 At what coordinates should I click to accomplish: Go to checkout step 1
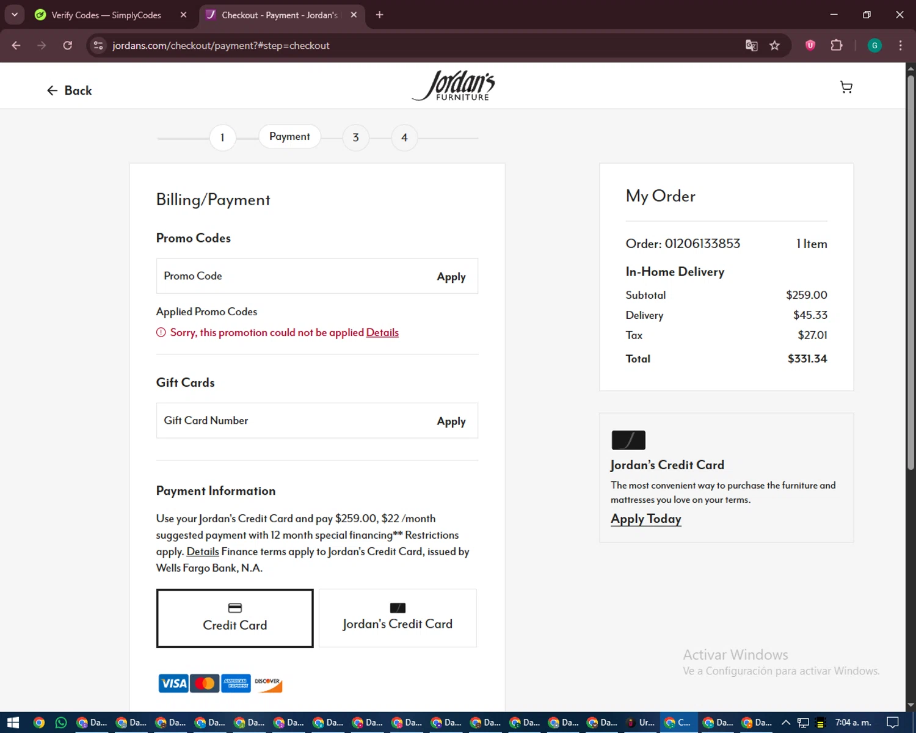(222, 137)
